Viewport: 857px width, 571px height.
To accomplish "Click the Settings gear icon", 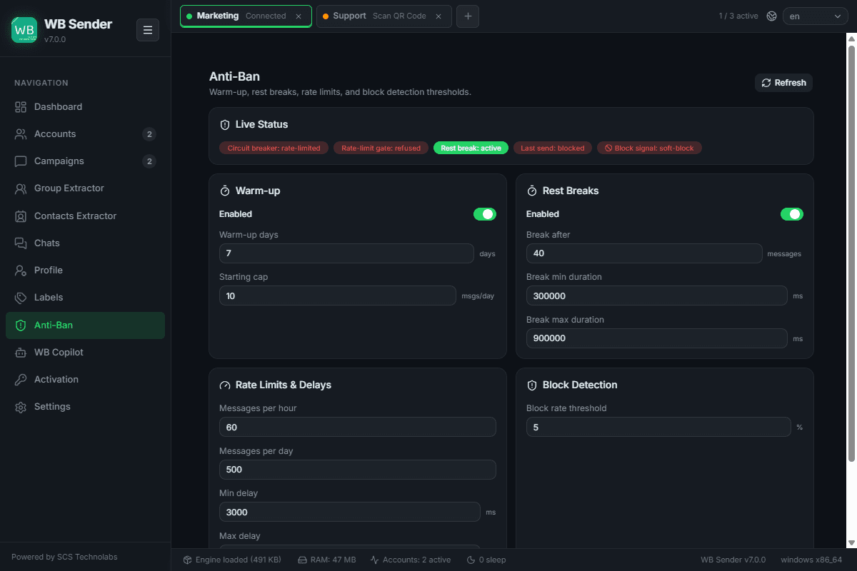I will (21, 407).
